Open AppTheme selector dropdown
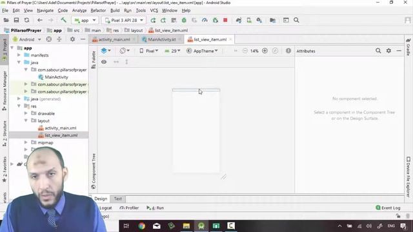This screenshot has width=413, height=232. (x=202, y=51)
